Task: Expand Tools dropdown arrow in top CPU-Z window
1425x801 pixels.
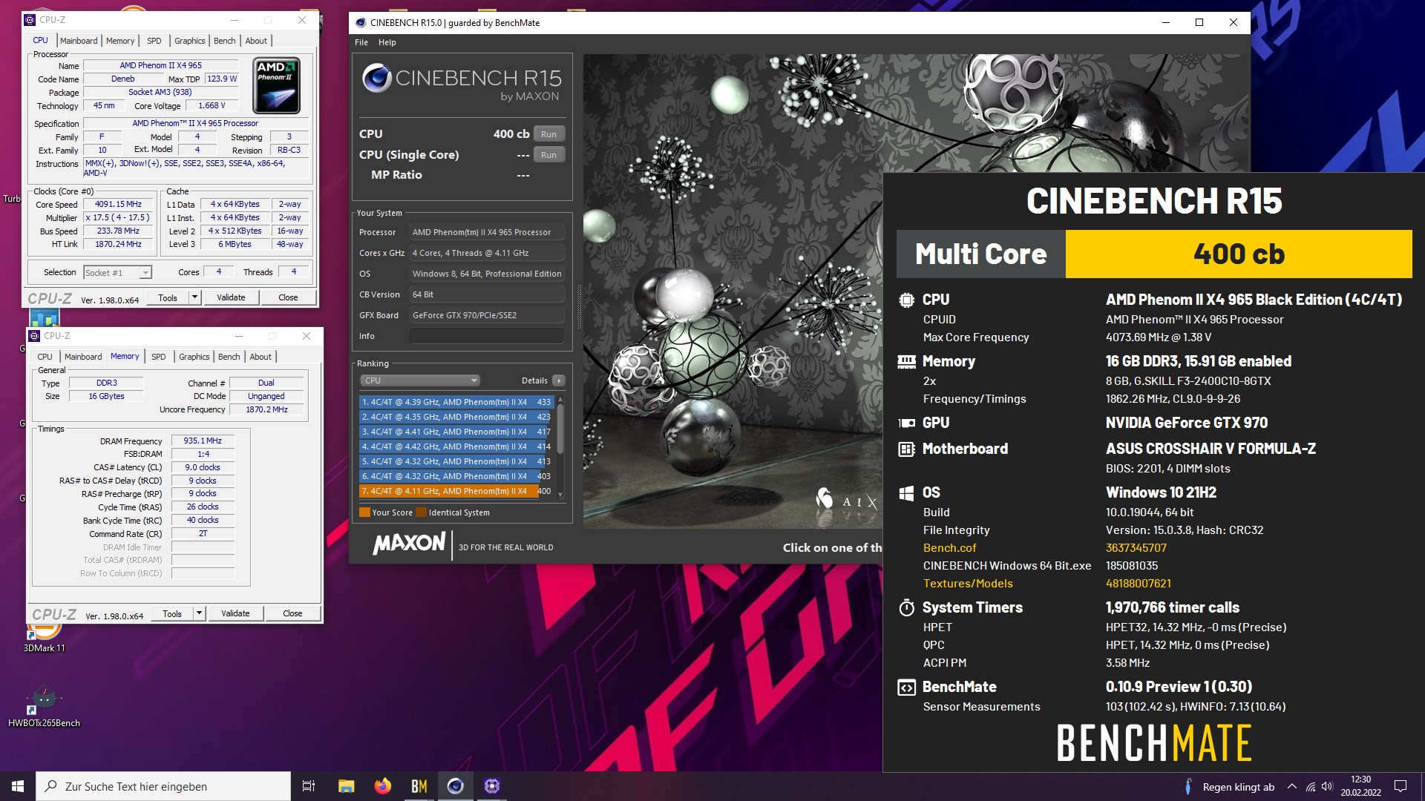Action: [194, 297]
